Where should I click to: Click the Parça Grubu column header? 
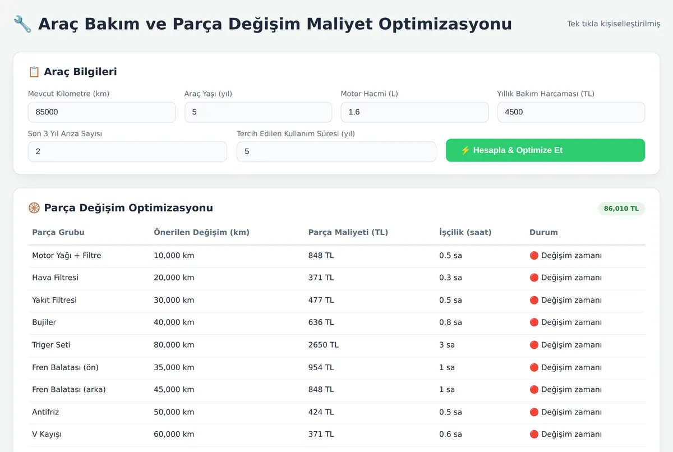point(58,232)
